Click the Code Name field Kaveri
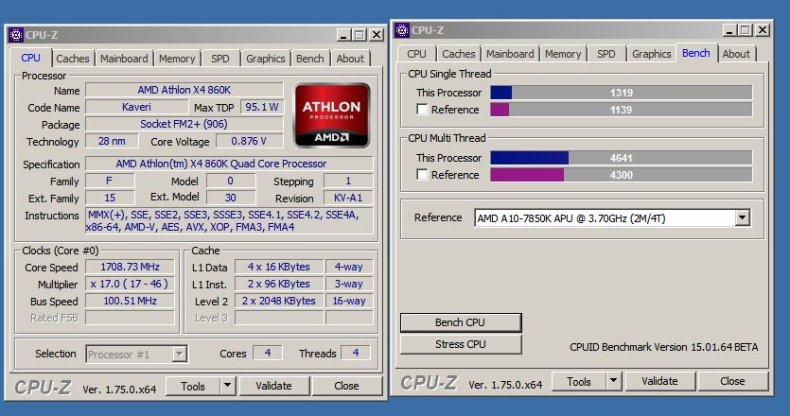Screen dimensions: 790x416 (136, 107)
